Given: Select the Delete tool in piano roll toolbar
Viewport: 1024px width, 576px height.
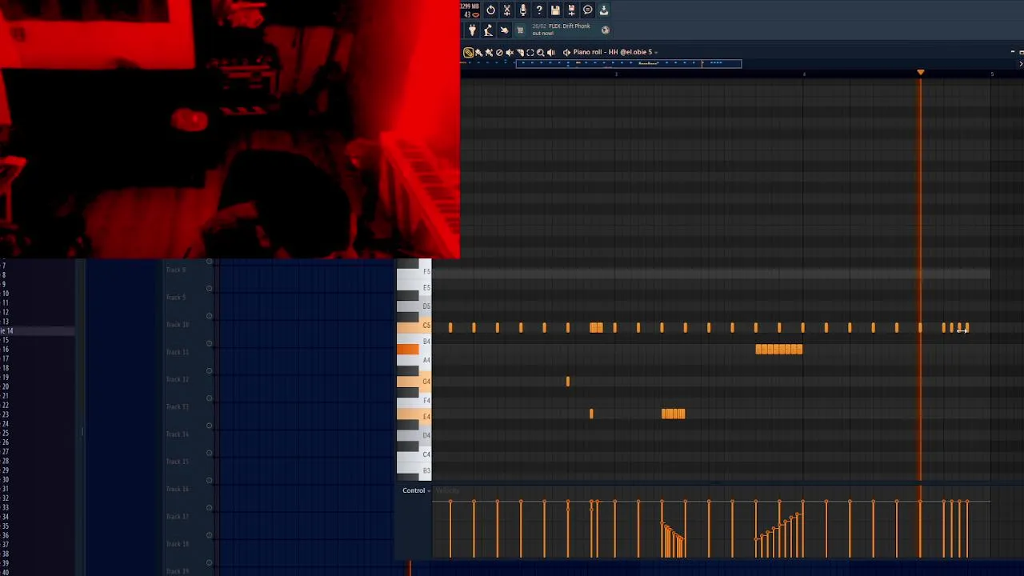Looking at the screenshot, I should [x=499, y=52].
